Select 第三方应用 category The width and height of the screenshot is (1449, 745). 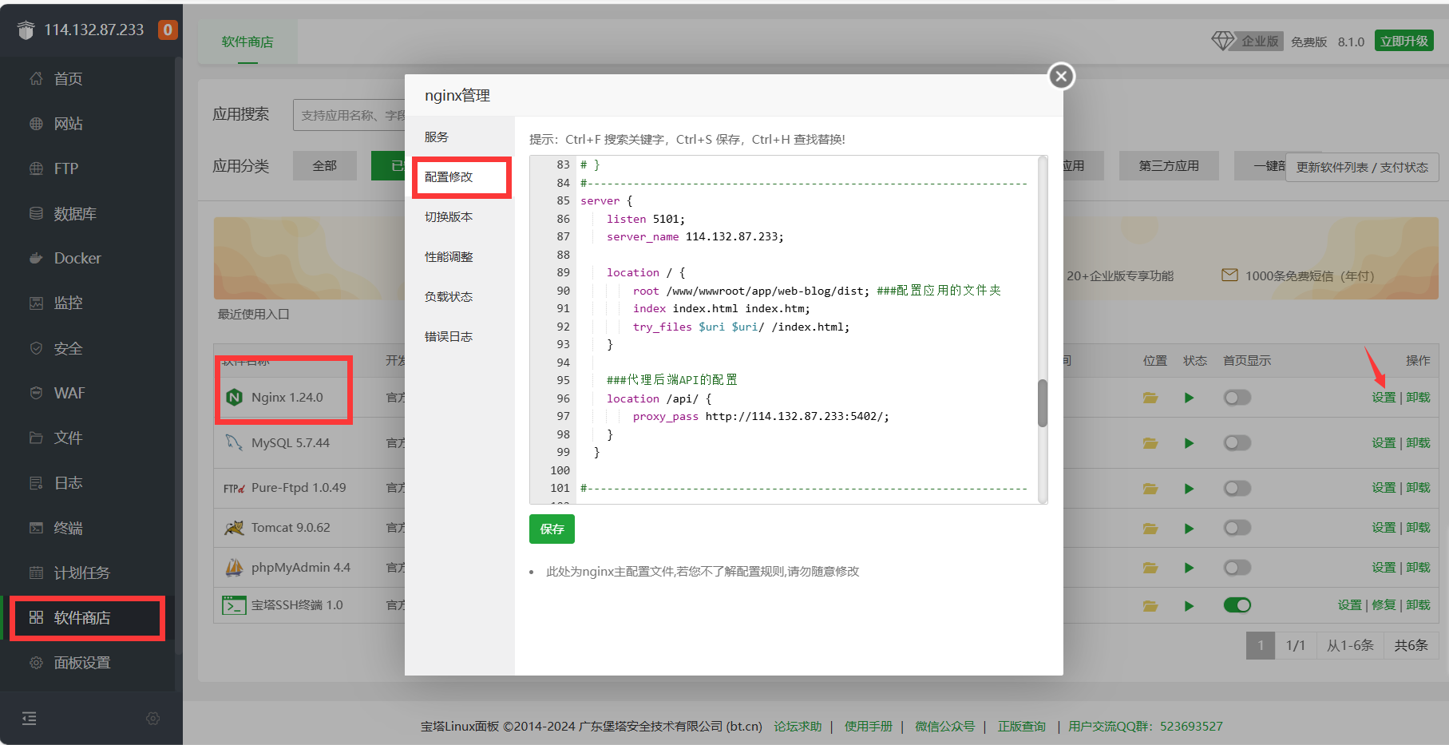pos(1169,165)
